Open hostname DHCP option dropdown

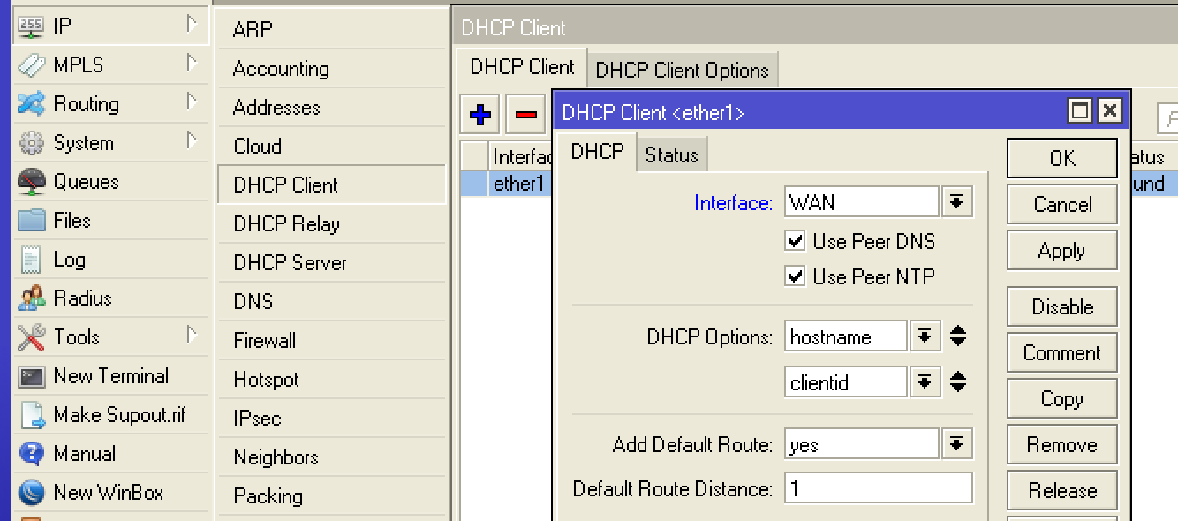925,336
